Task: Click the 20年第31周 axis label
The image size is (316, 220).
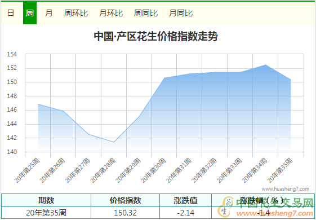Action: [179, 170]
